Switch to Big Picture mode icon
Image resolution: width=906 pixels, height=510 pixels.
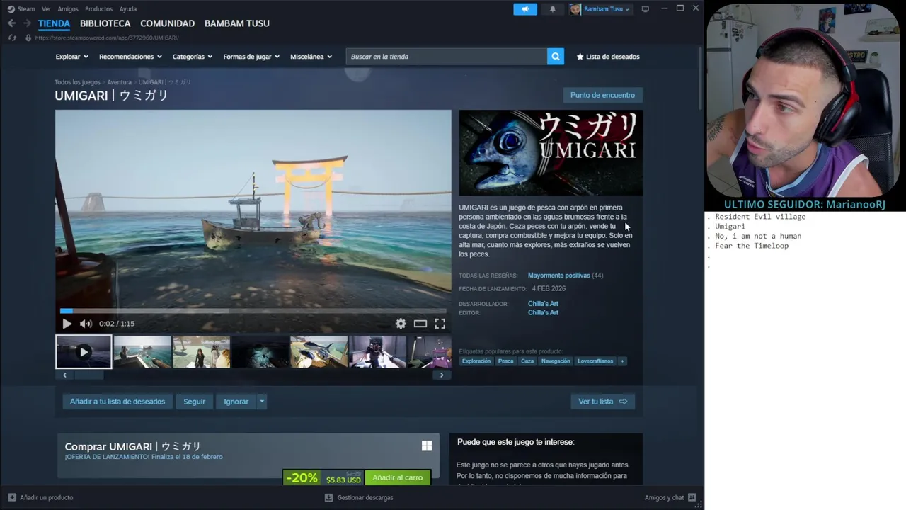coord(645,9)
